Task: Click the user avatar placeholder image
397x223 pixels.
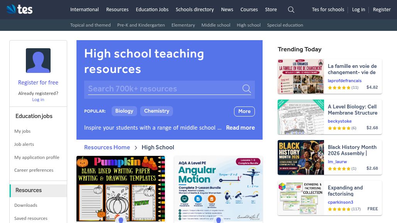Action: tap(38, 61)
